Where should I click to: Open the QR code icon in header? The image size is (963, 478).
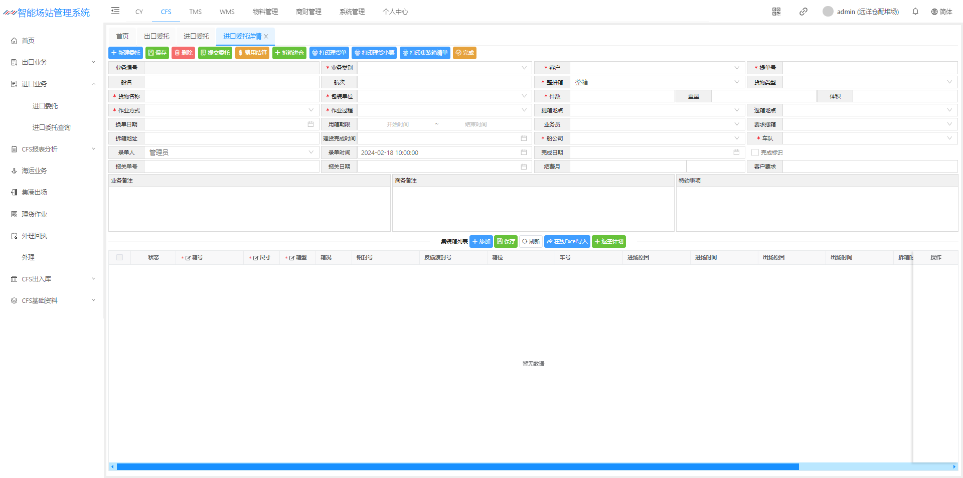pos(776,12)
